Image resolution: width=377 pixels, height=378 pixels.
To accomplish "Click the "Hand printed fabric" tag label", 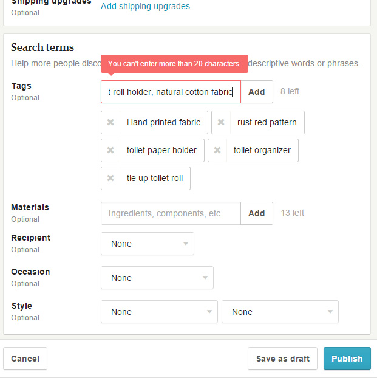I will coord(163,122).
